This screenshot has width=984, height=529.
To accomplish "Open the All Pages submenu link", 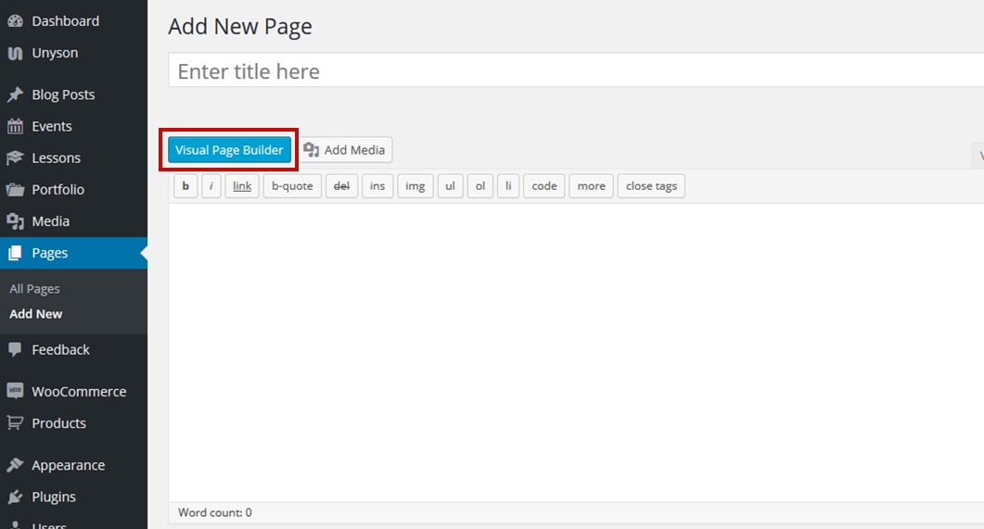I will pos(34,289).
